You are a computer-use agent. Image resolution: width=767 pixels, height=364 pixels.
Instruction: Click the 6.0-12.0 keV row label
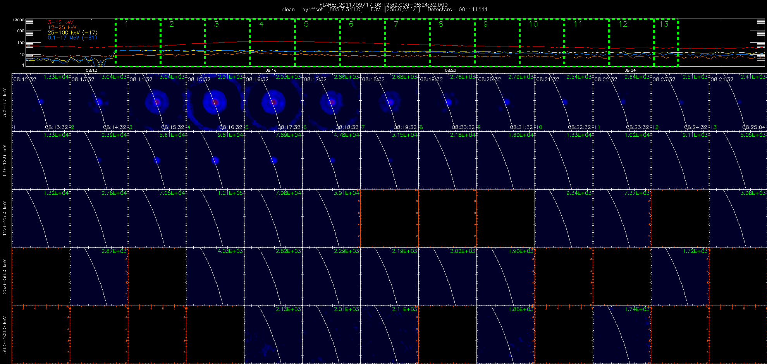coord(5,160)
